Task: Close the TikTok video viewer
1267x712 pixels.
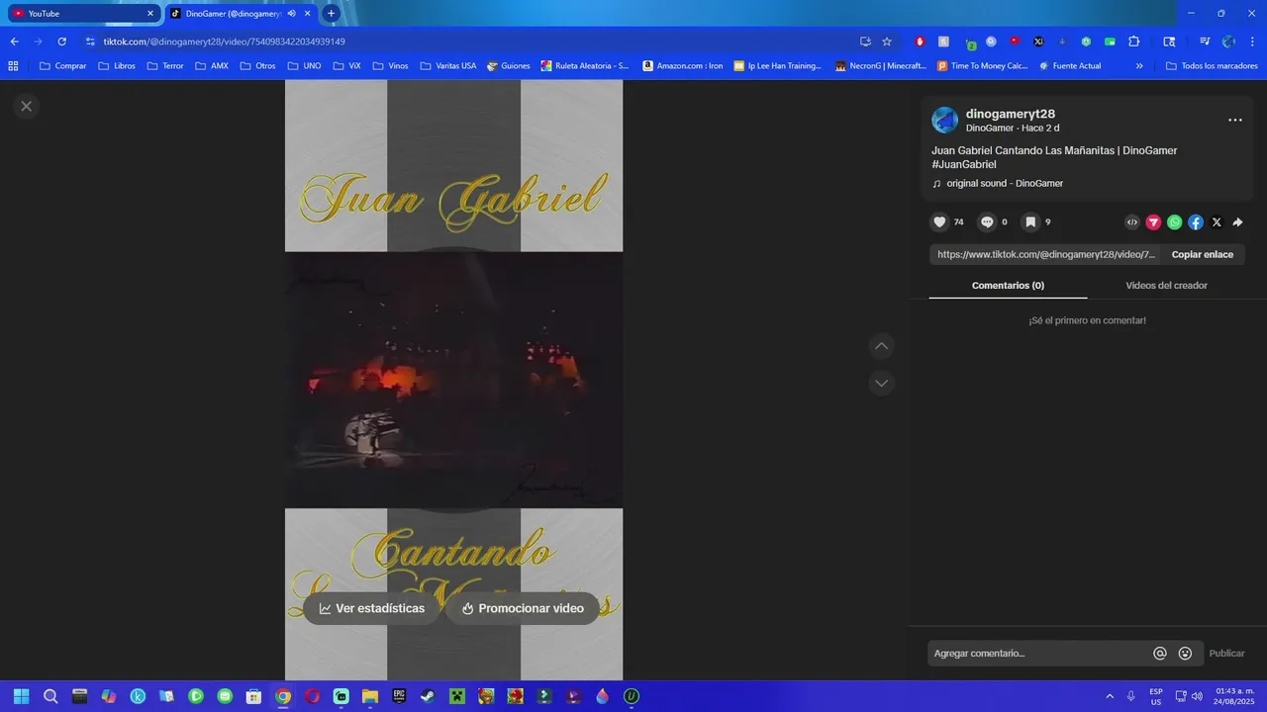Action: click(x=27, y=106)
